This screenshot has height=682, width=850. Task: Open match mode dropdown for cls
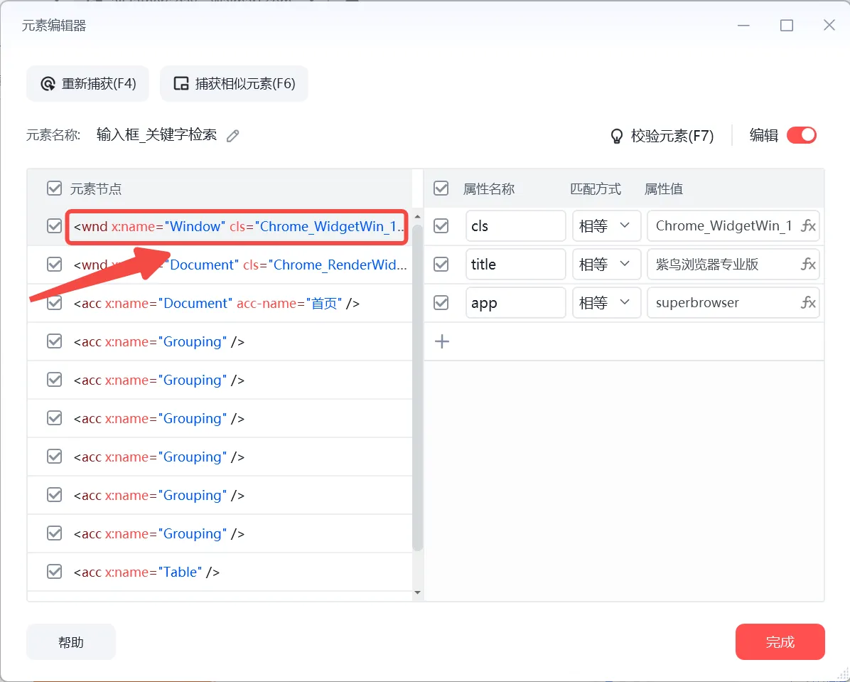click(x=607, y=225)
